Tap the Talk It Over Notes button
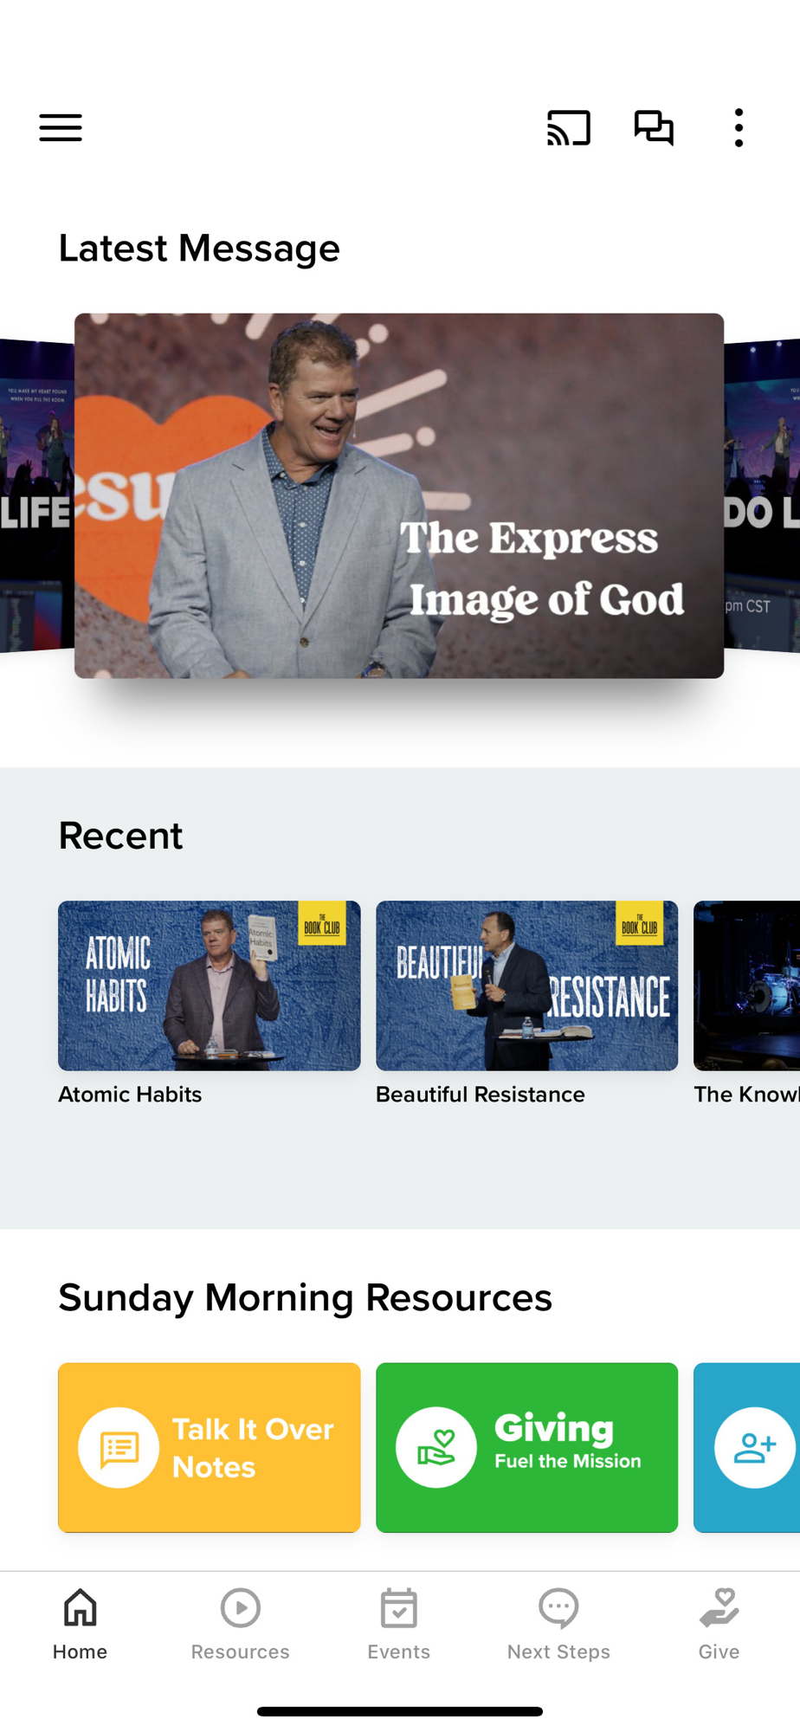800x1732 pixels. (x=209, y=1447)
